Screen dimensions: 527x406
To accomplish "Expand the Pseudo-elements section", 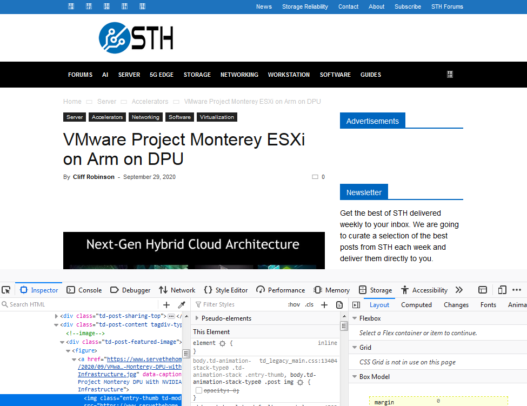I will click(x=197, y=318).
